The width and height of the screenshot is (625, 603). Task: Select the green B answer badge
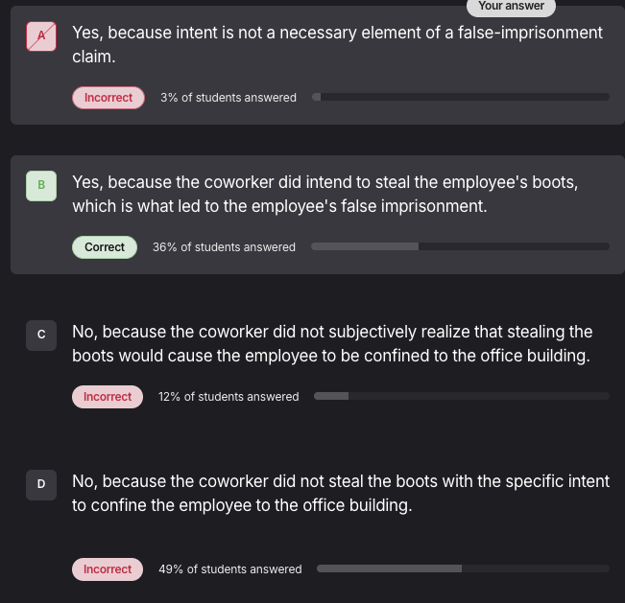[x=41, y=185]
